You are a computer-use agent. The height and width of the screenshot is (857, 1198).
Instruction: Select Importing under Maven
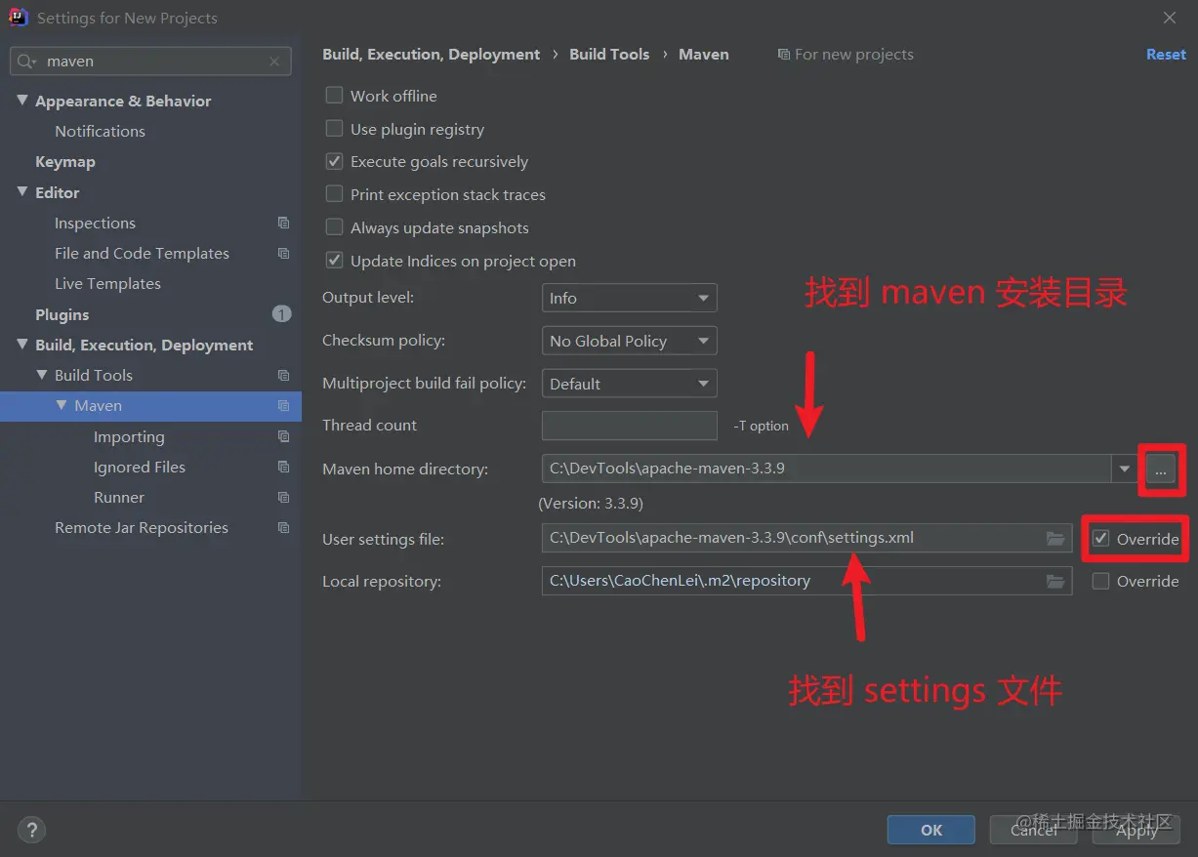pyautogui.click(x=129, y=436)
